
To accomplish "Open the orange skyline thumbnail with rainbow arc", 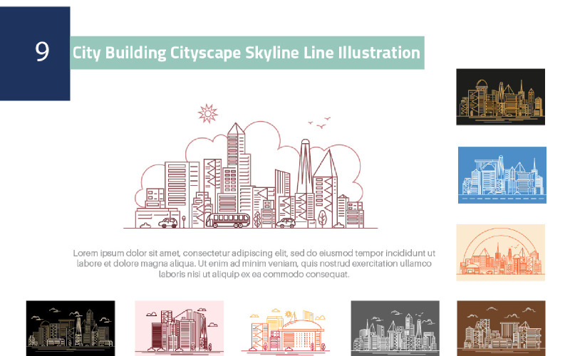I will point(501,253).
